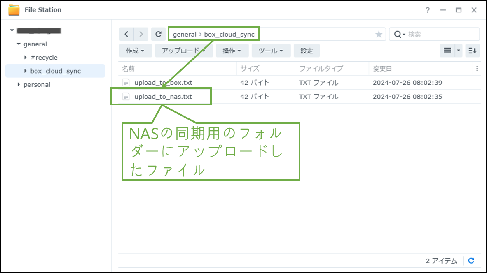This screenshot has height=273, width=487.
Task: Click refresh icon at bottom right
Action: pyautogui.click(x=471, y=260)
